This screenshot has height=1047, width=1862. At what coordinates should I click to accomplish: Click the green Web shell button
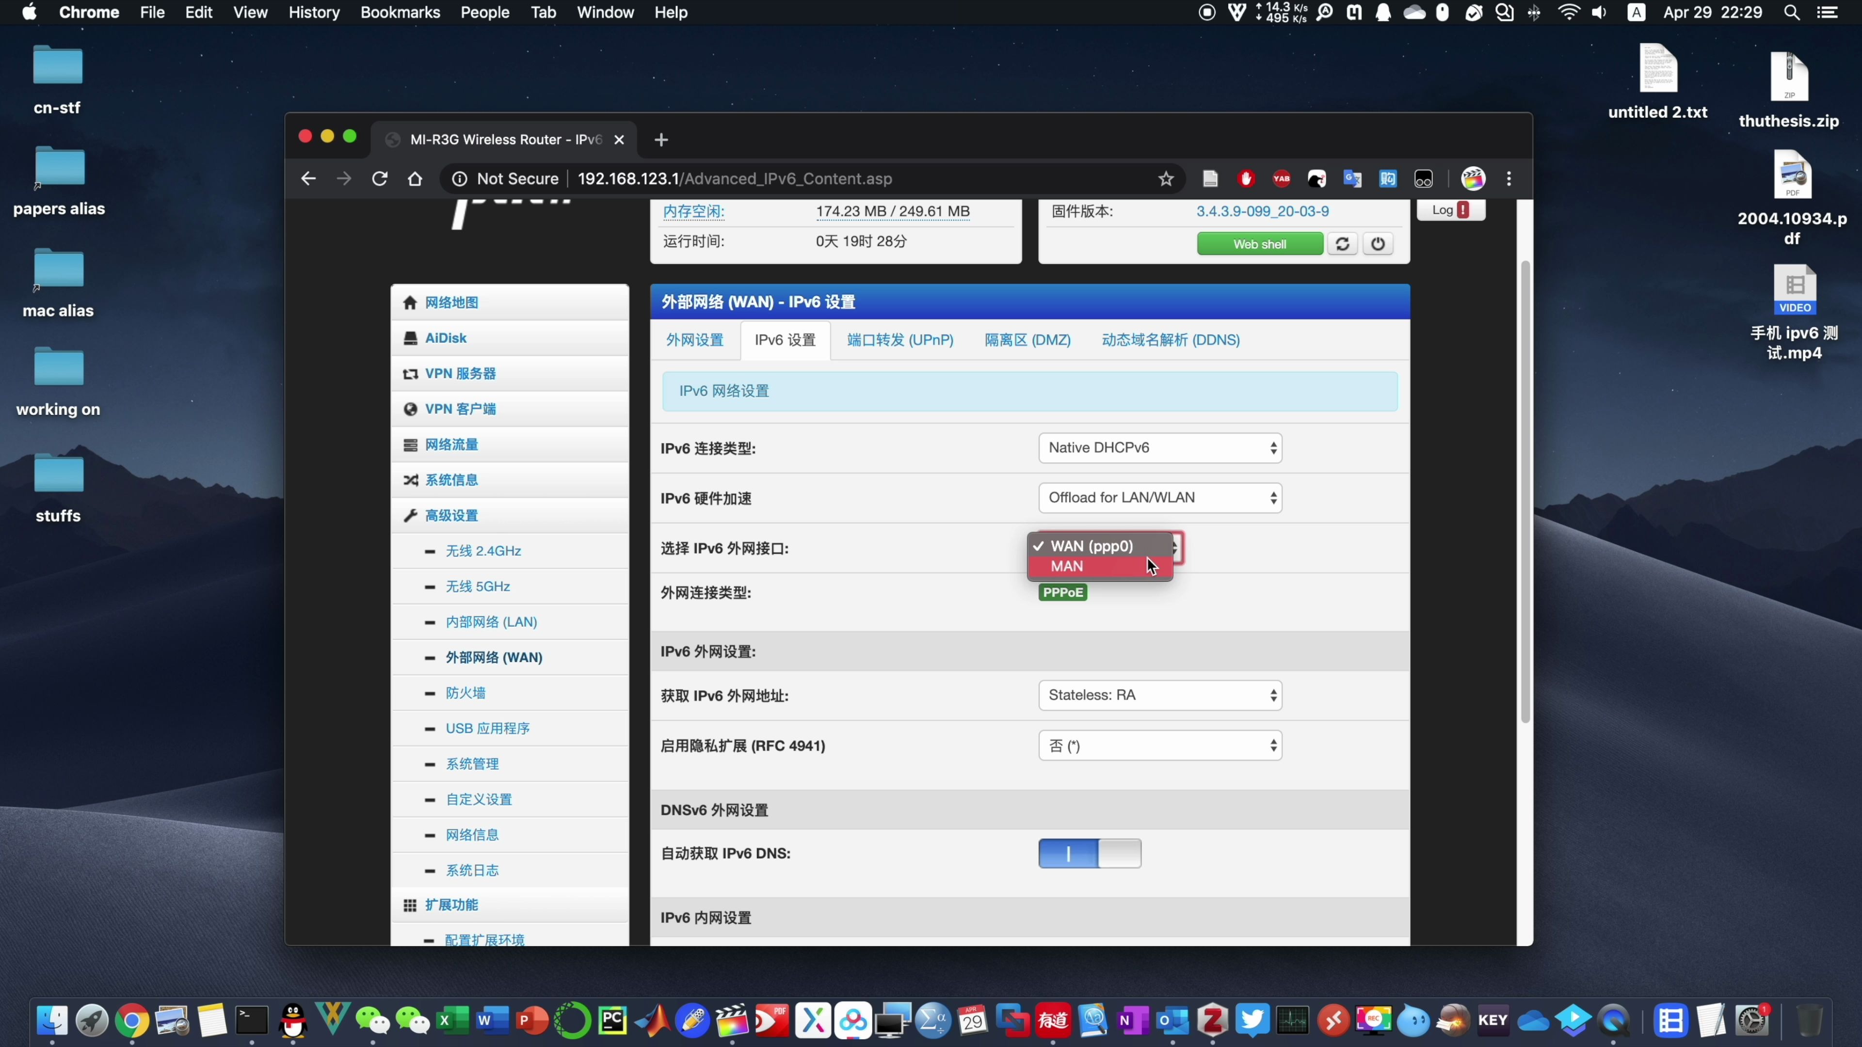(x=1259, y=243)
